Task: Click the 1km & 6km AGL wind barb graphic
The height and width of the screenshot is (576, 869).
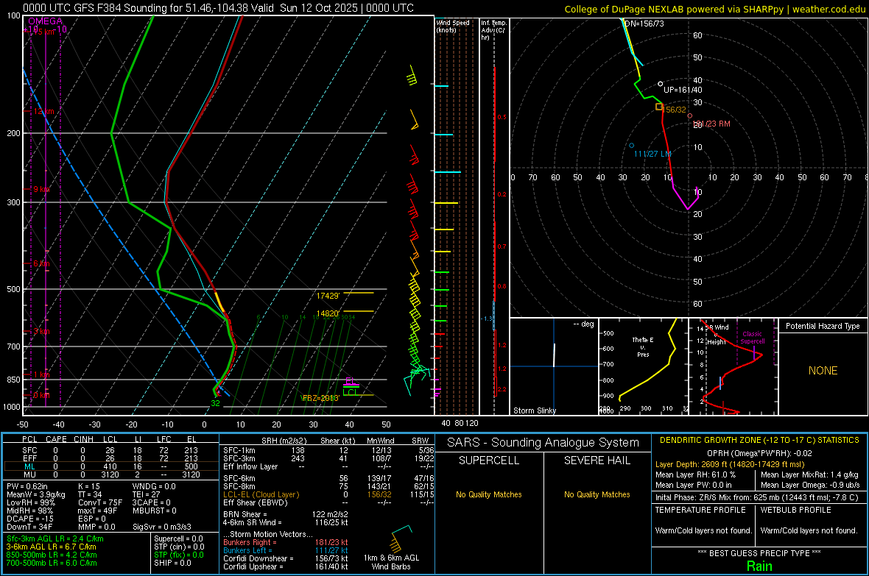Action: [402, 538]
